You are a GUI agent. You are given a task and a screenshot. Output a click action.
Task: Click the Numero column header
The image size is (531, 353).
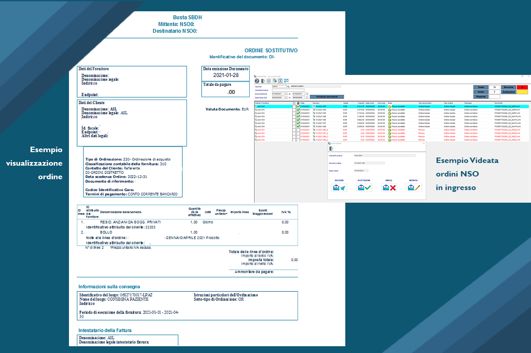click(x=316, y=103)
